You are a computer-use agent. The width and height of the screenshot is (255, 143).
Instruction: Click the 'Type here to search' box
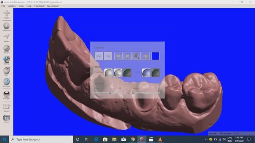click(41, 139)
